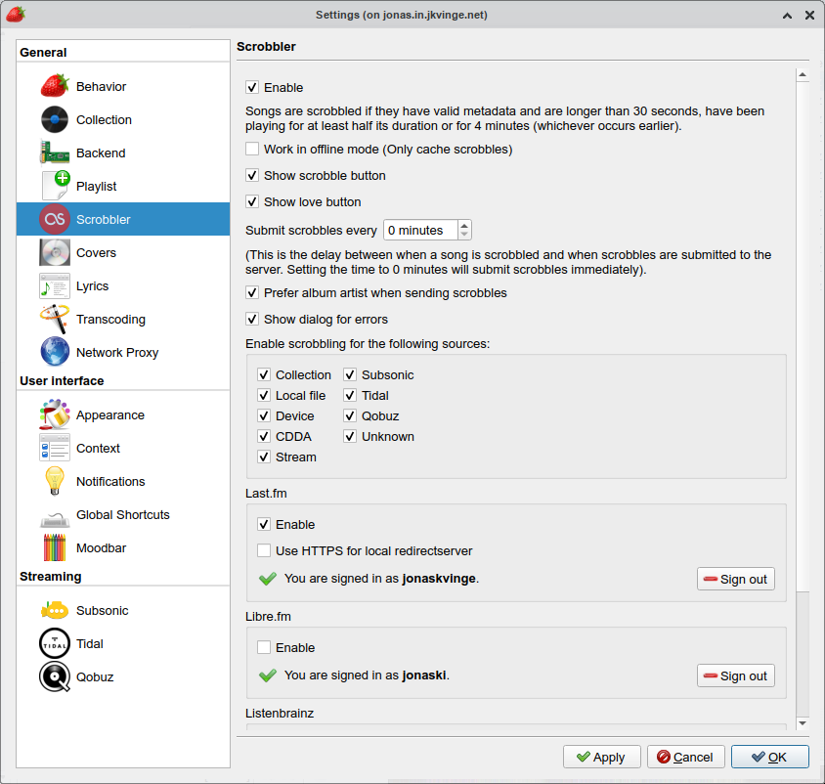Open Qobuz settings via its icon
This screenshot has width=825, height=784.
57,676
